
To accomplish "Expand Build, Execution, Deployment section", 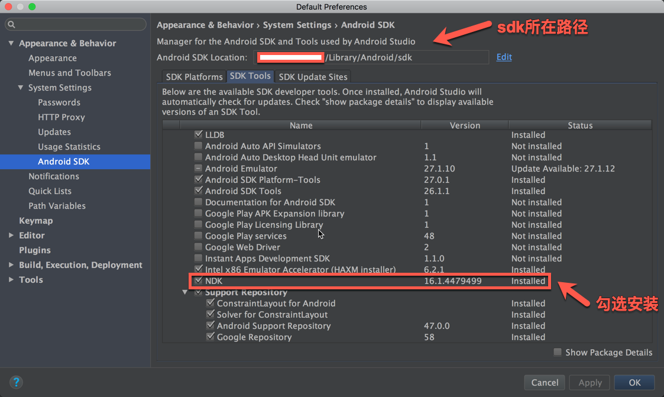I will tap(11, 265).
